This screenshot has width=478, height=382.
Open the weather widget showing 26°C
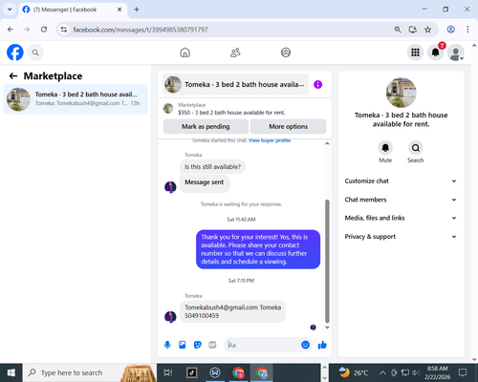[353, 372]
